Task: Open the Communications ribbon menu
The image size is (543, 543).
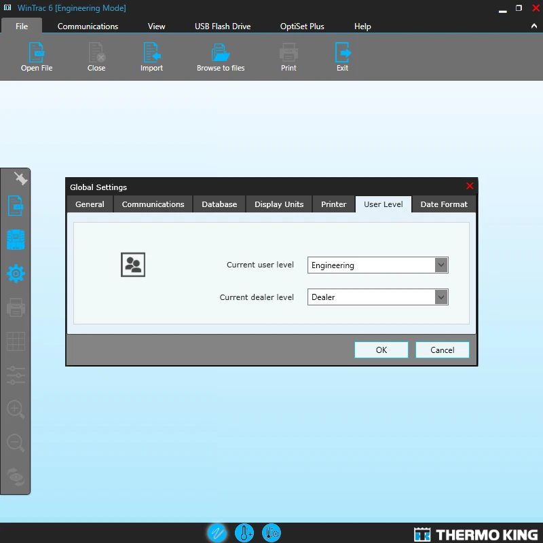Action: 88,26
